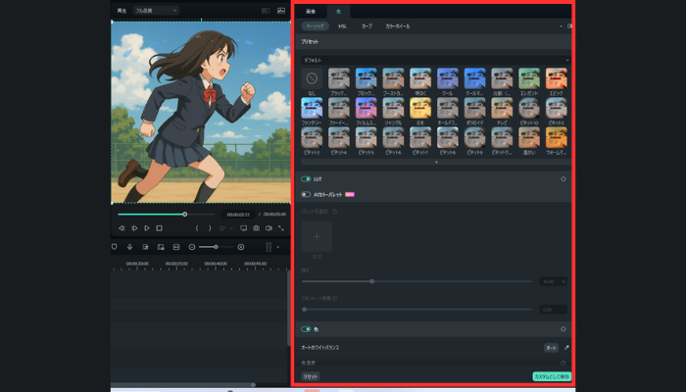Open the dropdown arrow beside the mark-out bracket
Screen dimensions: 686x392
click(231, 228)
